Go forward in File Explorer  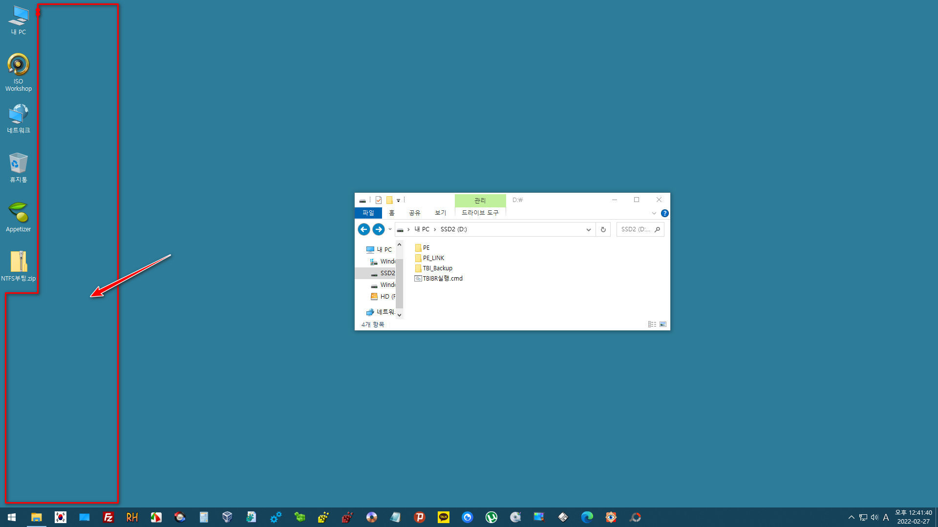378,229
